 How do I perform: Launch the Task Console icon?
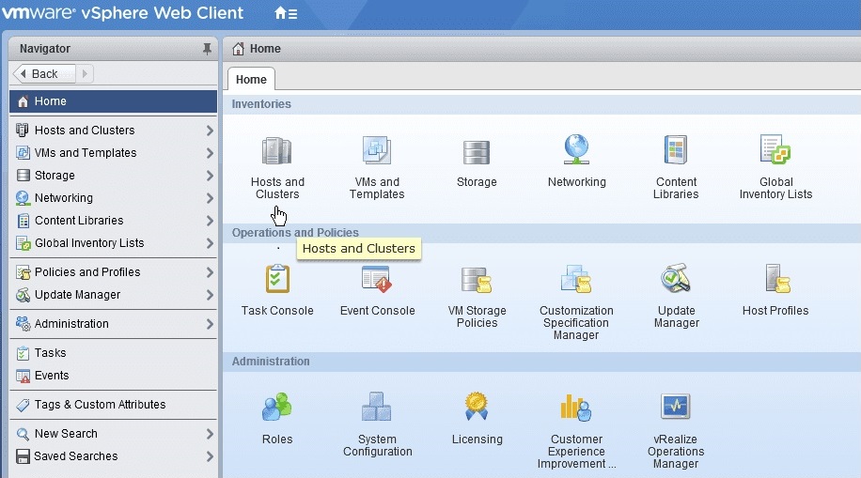click(277, 280)
